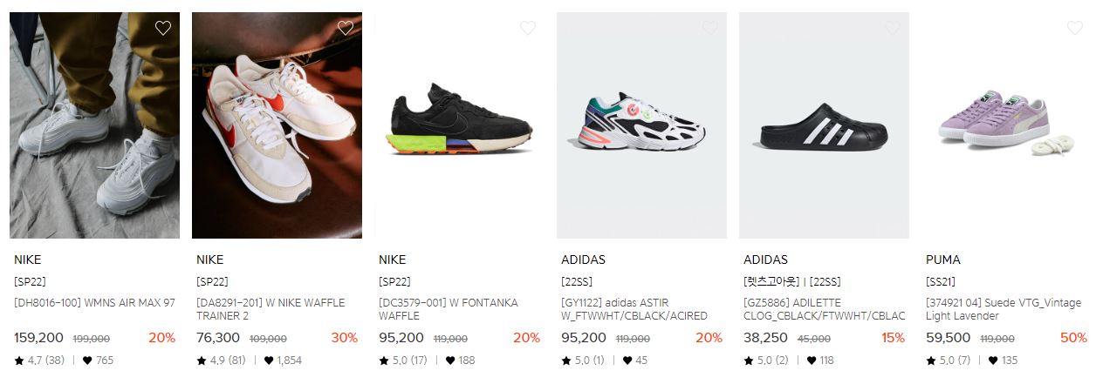Open W NIKE WAFFLE TRAINER 2 product title
The image size is (1096, 391).
coord(271,309)
